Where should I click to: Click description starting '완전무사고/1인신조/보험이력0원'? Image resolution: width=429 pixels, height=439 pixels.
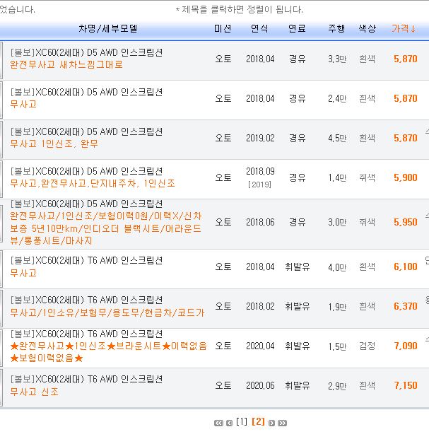click(x=106, y=228)
